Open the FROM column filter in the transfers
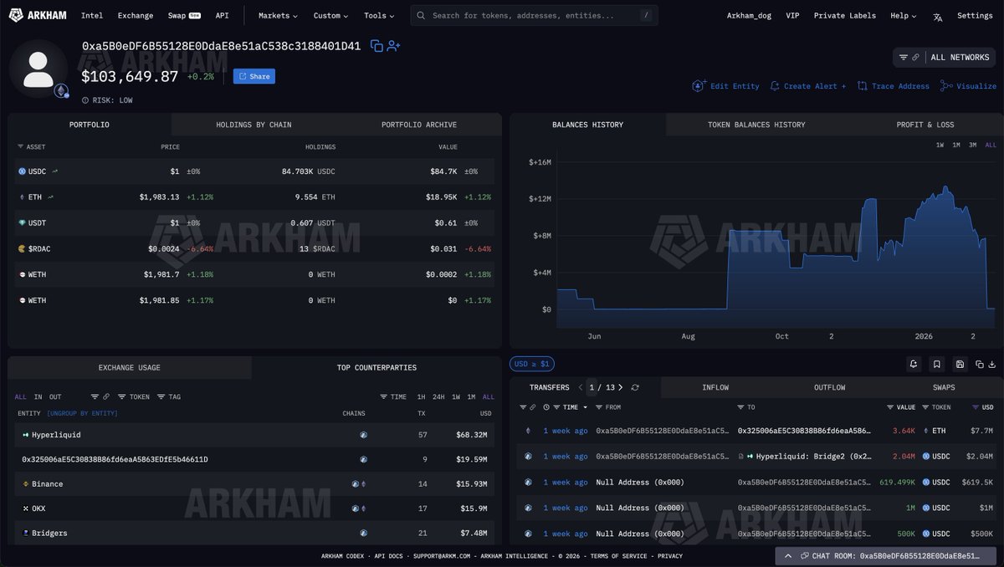Viewport: 1004px width, 567px height. [x=608, y=407]
